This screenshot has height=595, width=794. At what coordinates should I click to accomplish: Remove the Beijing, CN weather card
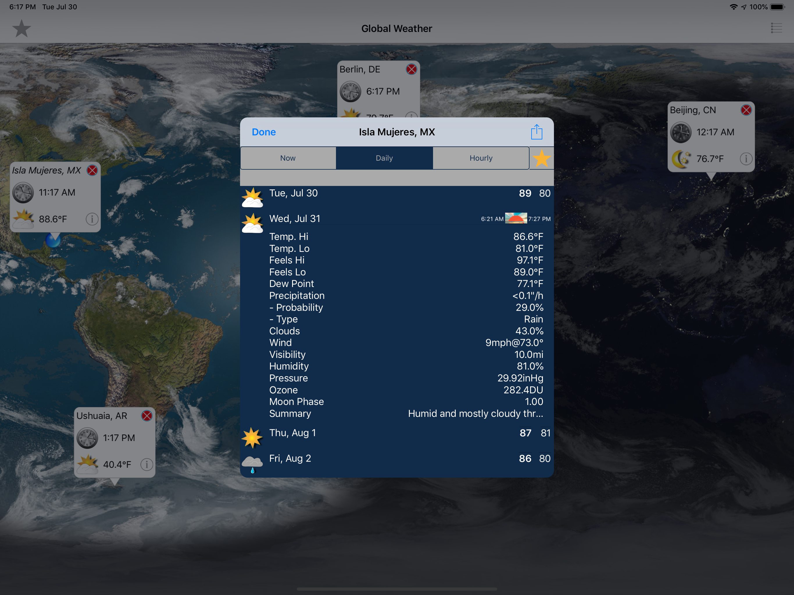click(746, 110)
